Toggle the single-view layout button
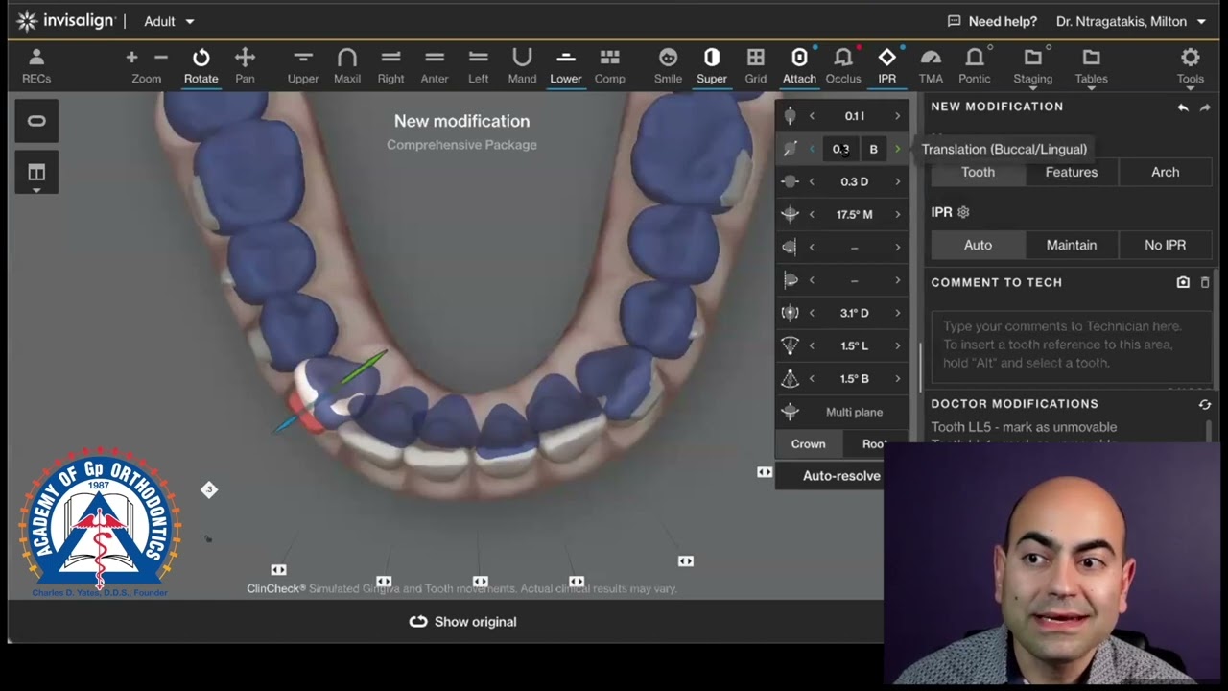 [36, 121]
